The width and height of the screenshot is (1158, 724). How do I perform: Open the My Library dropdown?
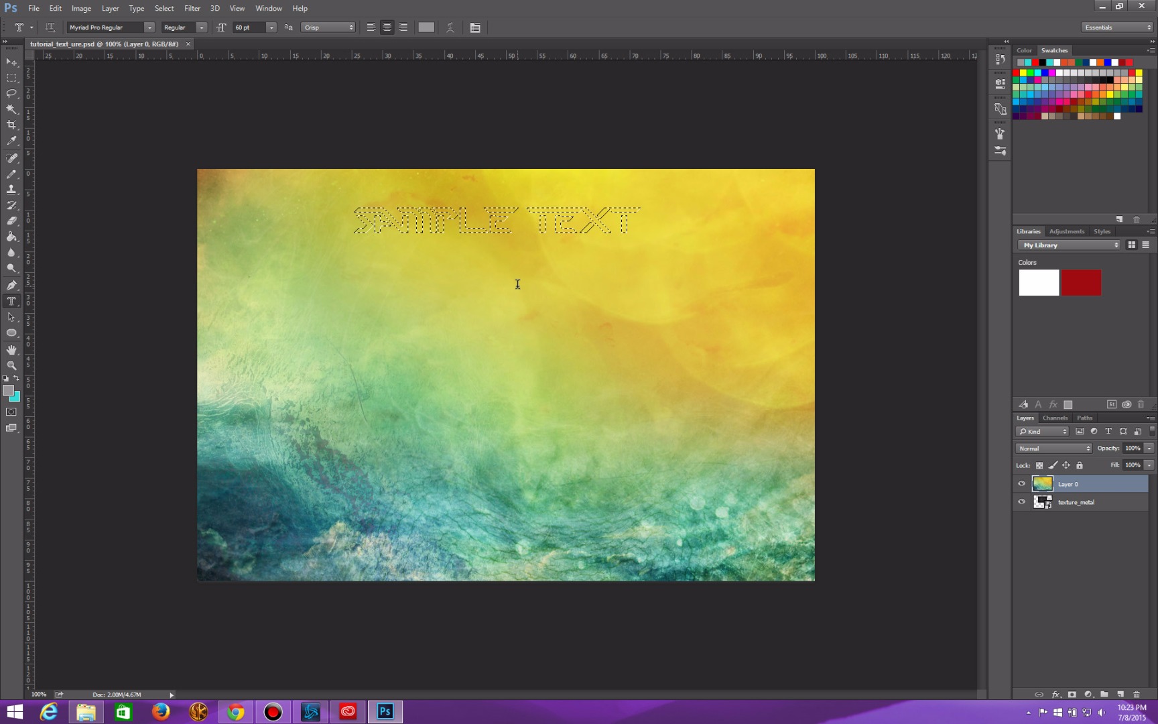(1069, 245)
